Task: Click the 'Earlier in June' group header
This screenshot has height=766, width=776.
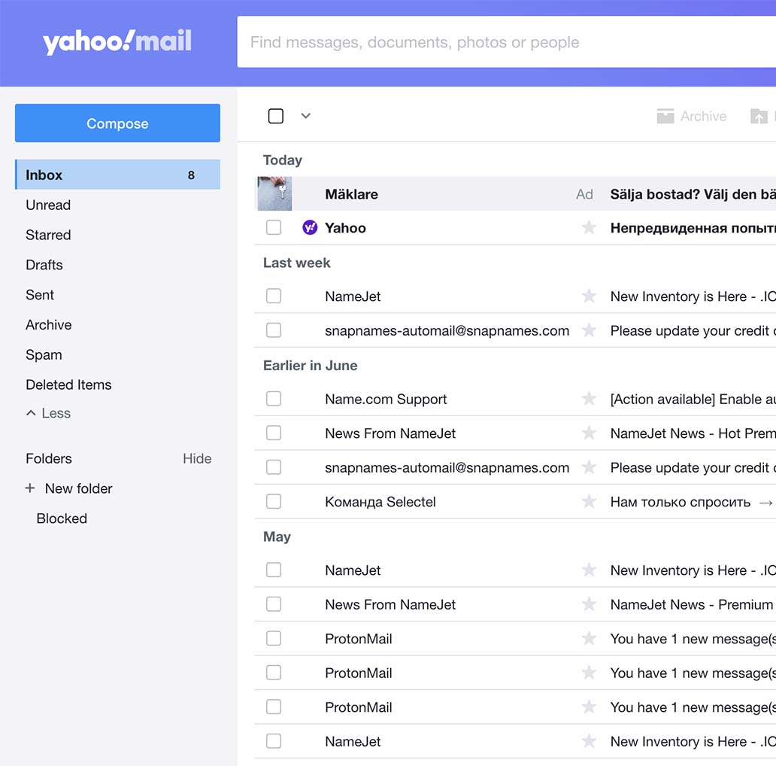Action: point(310,366)
